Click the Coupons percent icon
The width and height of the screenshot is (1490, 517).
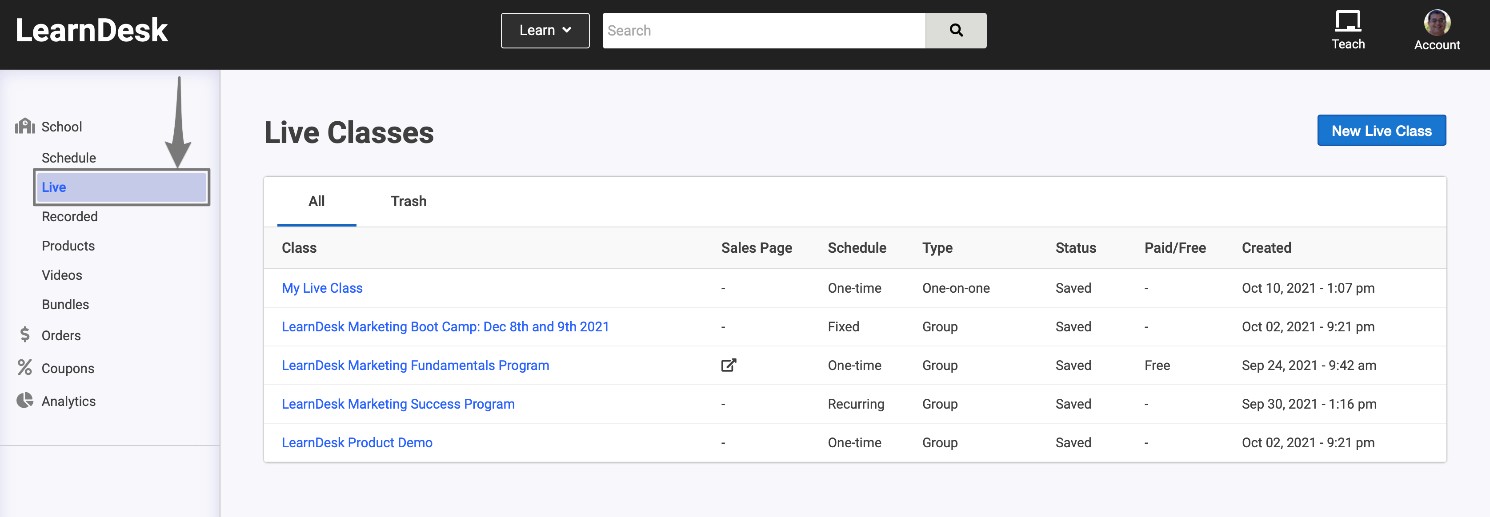coord(24,367)
